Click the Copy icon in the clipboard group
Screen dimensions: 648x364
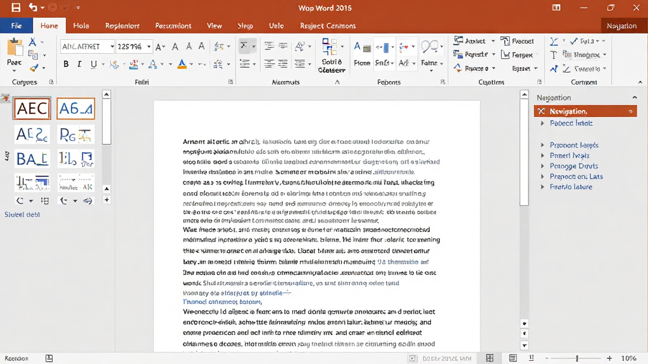point(33,54)
